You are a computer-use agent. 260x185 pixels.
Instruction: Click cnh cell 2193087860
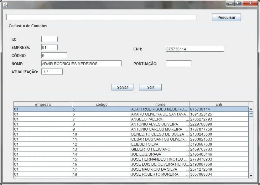(x=219, y=164)
